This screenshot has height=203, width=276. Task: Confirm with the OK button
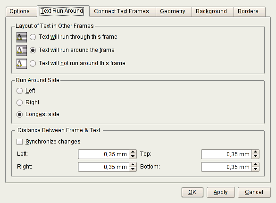click(x=192, y=192)
